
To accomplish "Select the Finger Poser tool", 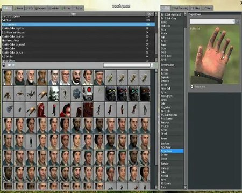I will pos(172,151).
